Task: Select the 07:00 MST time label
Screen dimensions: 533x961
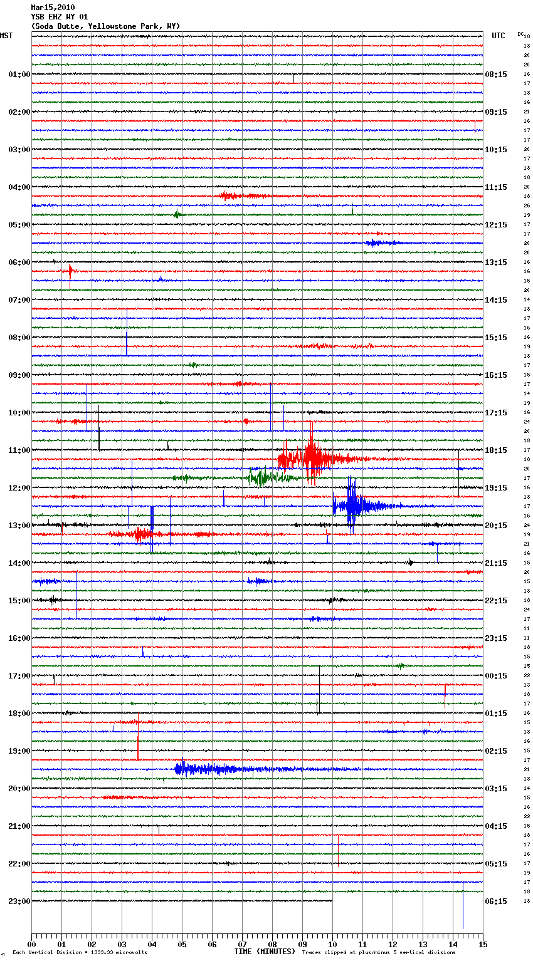Action: click(19, 300)
